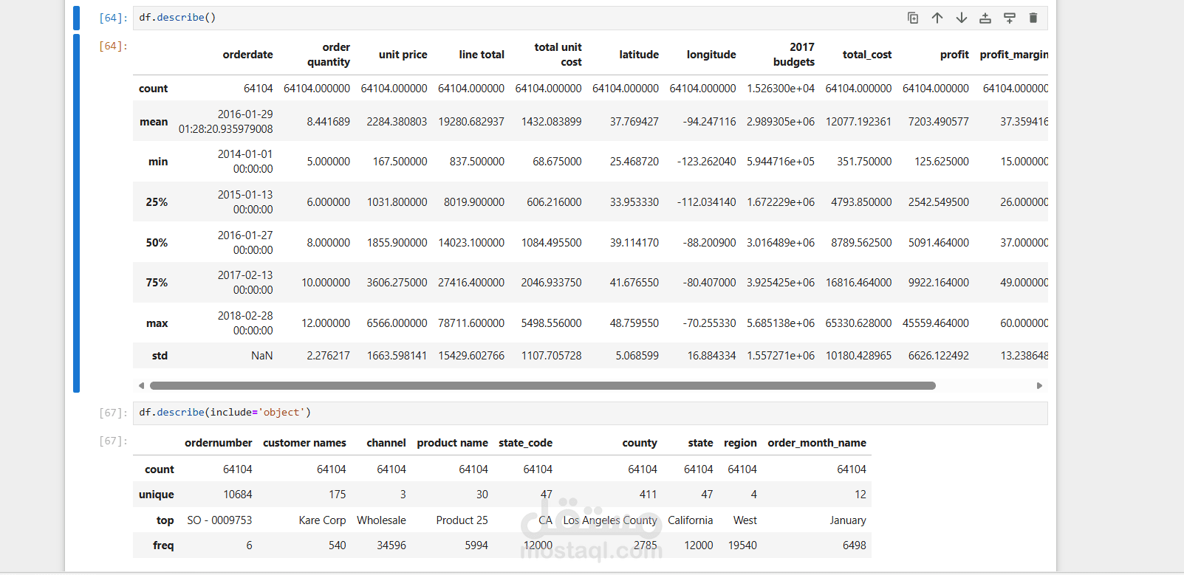Click the 'latitude' column header
Viewport: 1184px width, 575px height.
639,55
